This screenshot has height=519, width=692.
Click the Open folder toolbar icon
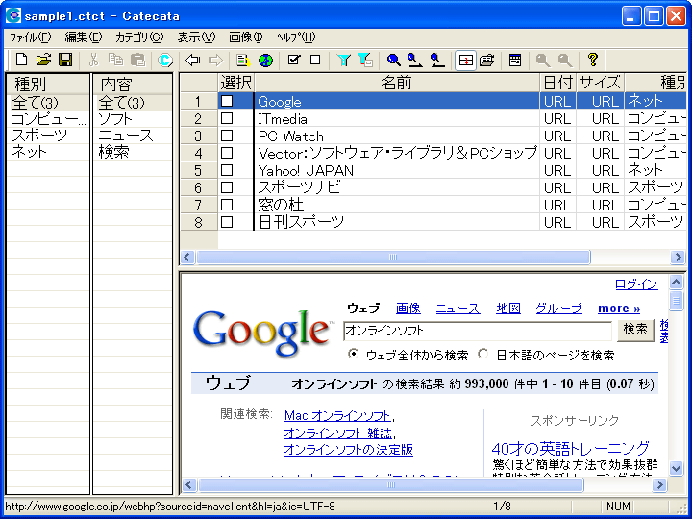coord(43,60)
